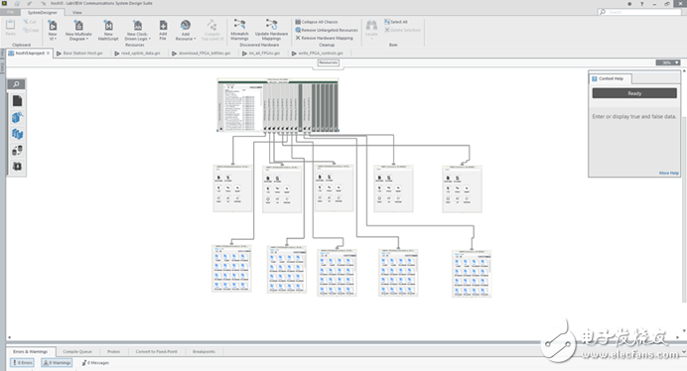Click the Add Resource icon
The image size is (687, 371).
pyautogui.click(x=186, y=25)
